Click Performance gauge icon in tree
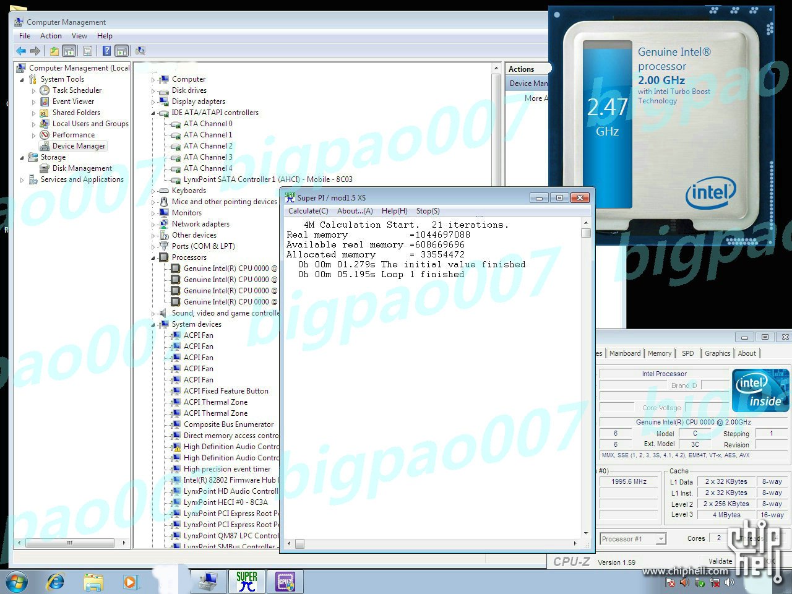This screenshot has height=594, width=792. point(45,135)
